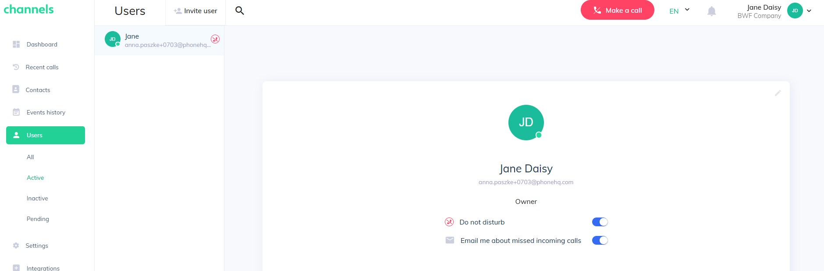Turn off the Do not disturb switch
The image size is (824, 271).
click(600, 222)
